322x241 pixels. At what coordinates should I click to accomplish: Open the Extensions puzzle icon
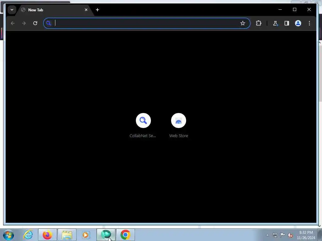[x=258, y=23]
